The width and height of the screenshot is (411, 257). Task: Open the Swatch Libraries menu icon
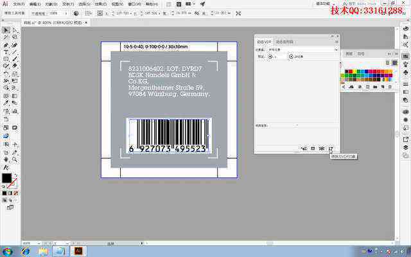pyautogui.click(x=344, y=87)
